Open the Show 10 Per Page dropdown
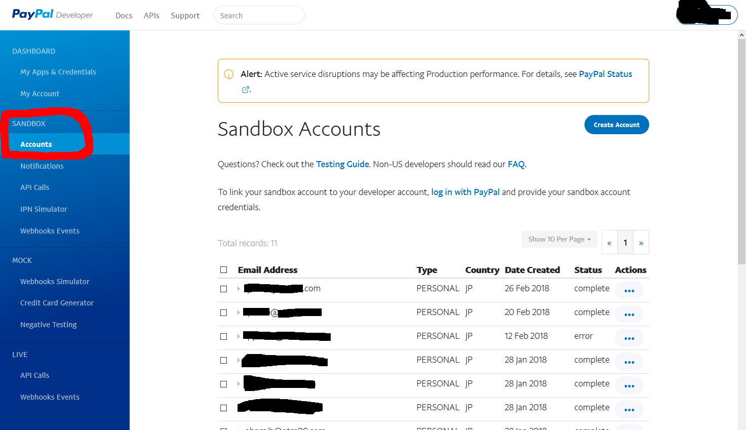The height and width of the screenshot is (430, 746). [x=559, y=239]
